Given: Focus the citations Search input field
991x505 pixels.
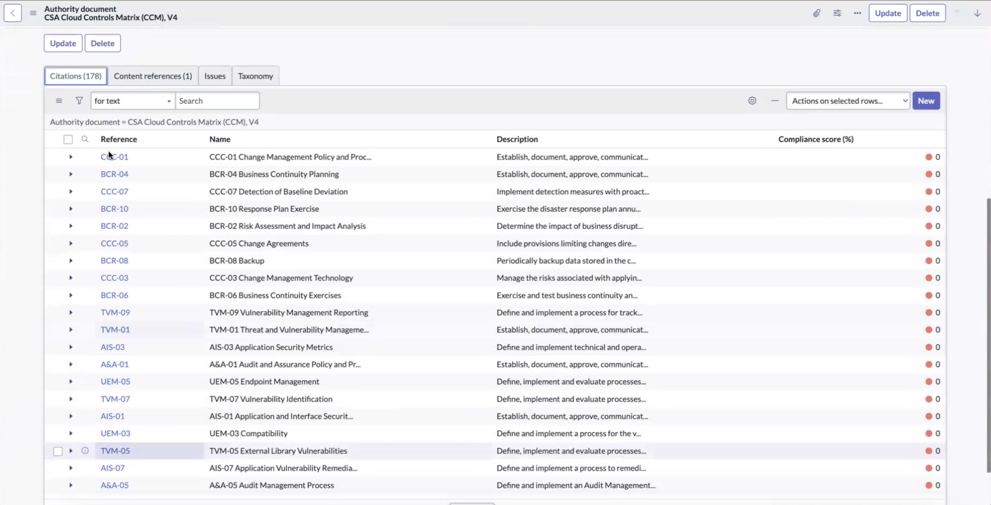Looking at the screenshot, I should 217,101.
